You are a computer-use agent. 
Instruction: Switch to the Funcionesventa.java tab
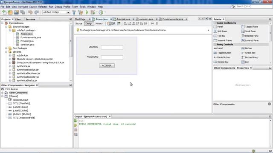172,19
